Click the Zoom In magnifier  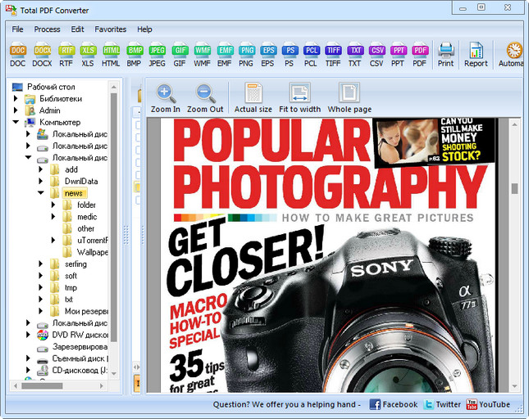pyautogui.click(x=166, y=98)
